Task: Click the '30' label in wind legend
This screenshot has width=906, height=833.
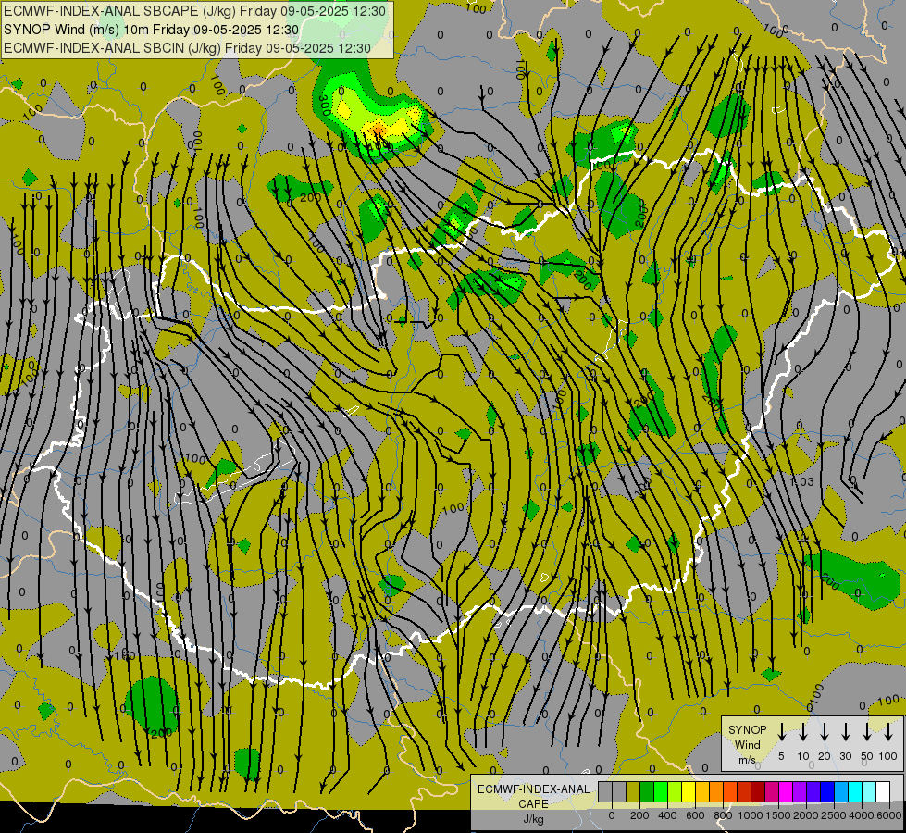Action: pos(846,756)
